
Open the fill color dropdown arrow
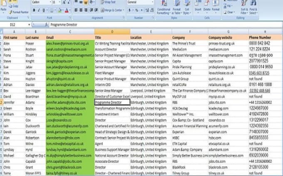[63, 10]
